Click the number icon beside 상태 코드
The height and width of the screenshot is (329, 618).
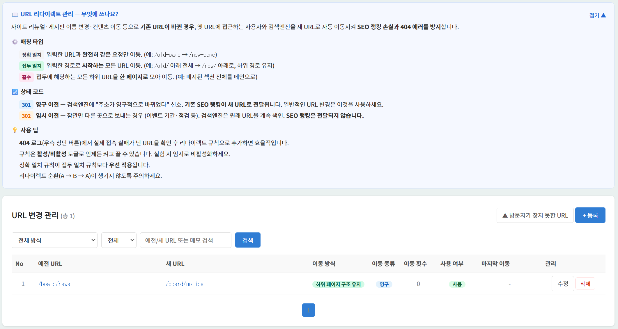pos(15,92)
